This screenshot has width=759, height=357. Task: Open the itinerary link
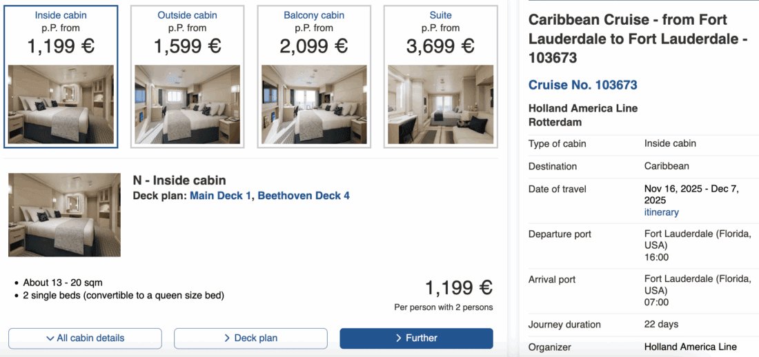point(661,212)
